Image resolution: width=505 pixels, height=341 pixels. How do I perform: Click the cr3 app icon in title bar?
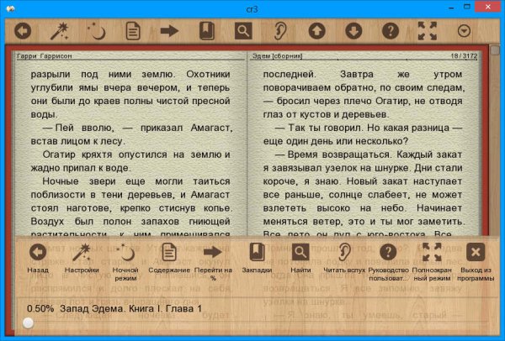[10, 8]
